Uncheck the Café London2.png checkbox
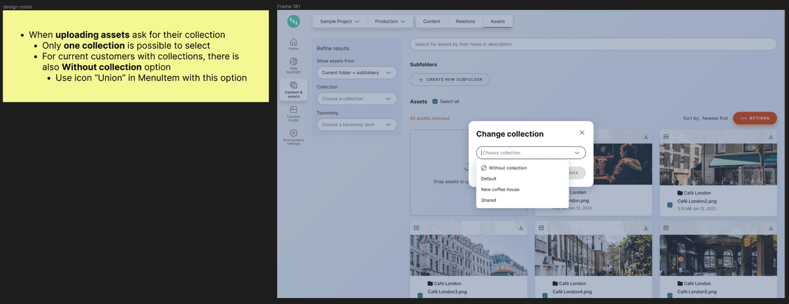The width and height of the screenshot is (789, 304). coord(669,205)
